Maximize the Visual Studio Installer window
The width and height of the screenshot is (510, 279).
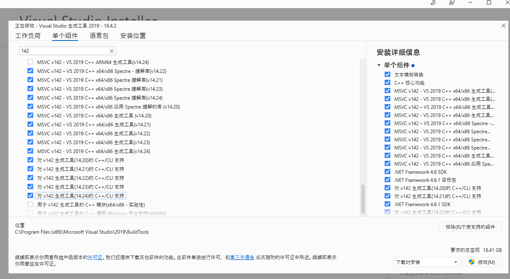pos(489,2)
